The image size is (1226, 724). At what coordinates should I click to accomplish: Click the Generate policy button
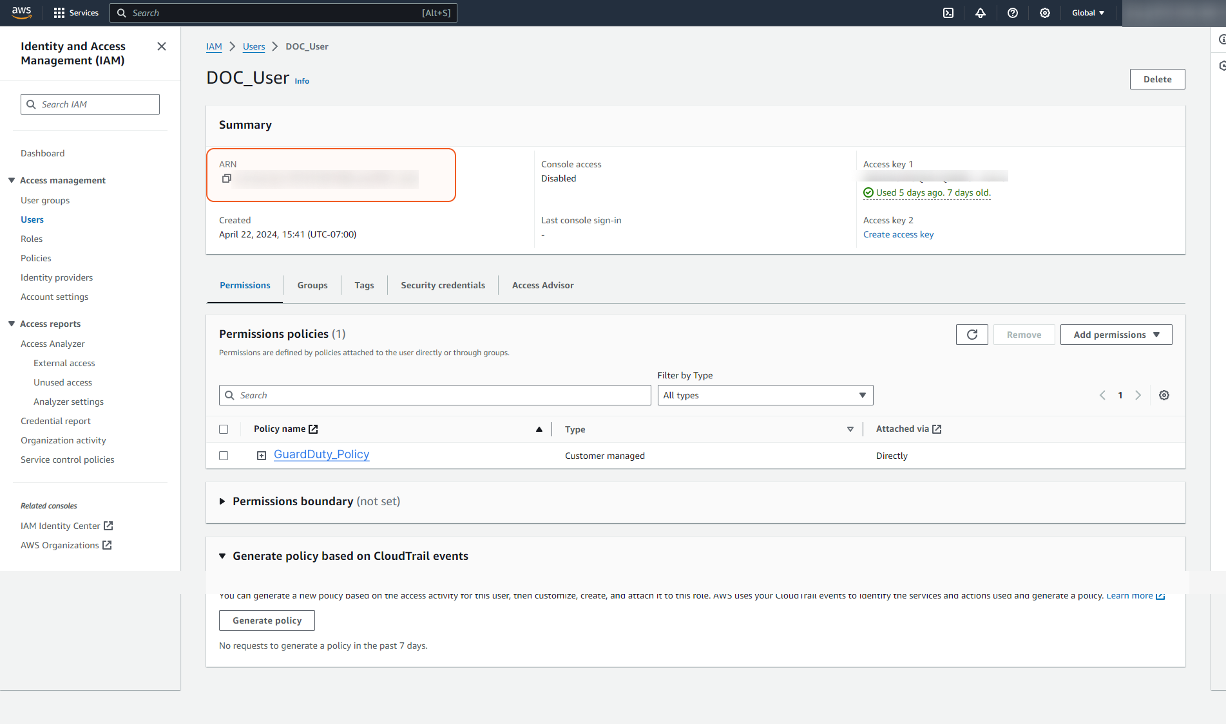coord(267,620)
